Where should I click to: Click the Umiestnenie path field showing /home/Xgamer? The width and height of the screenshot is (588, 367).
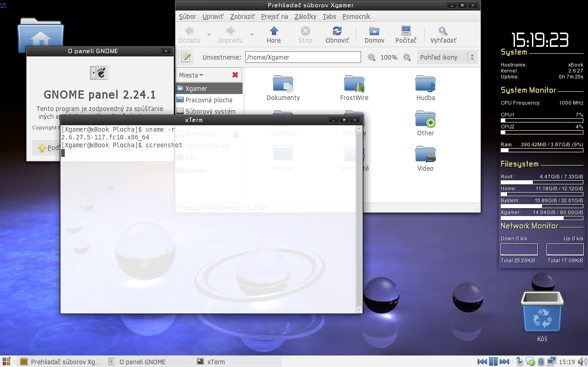303,57
